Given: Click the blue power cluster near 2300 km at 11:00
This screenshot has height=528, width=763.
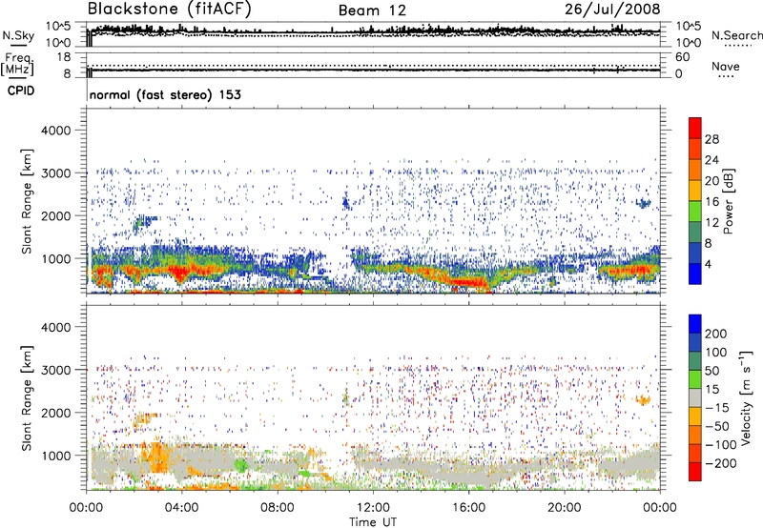Looking at the screenshot, I should coord(346,202).
